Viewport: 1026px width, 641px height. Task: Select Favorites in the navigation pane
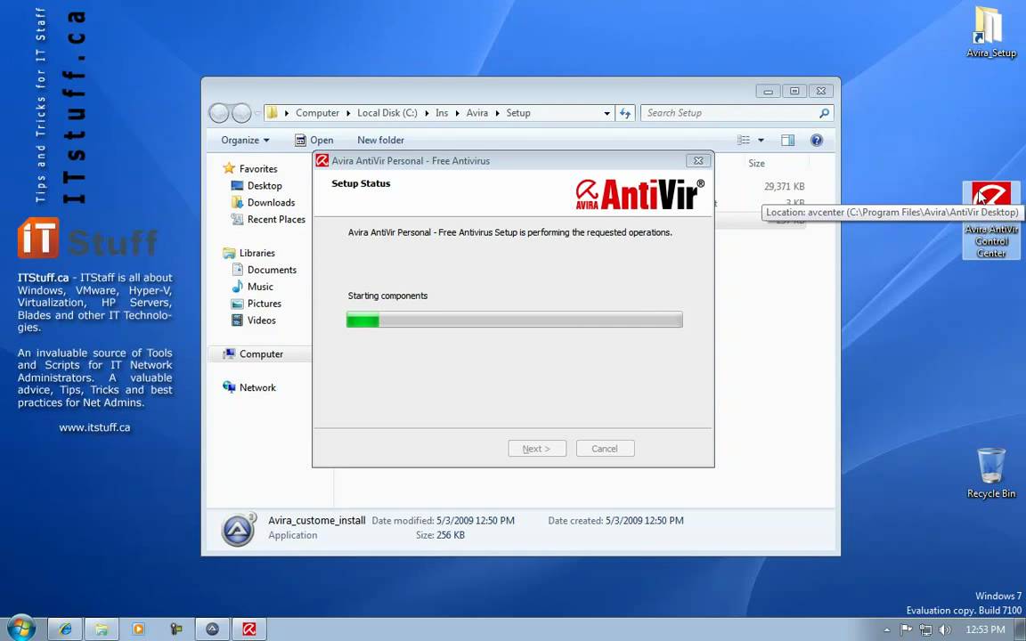257,169
